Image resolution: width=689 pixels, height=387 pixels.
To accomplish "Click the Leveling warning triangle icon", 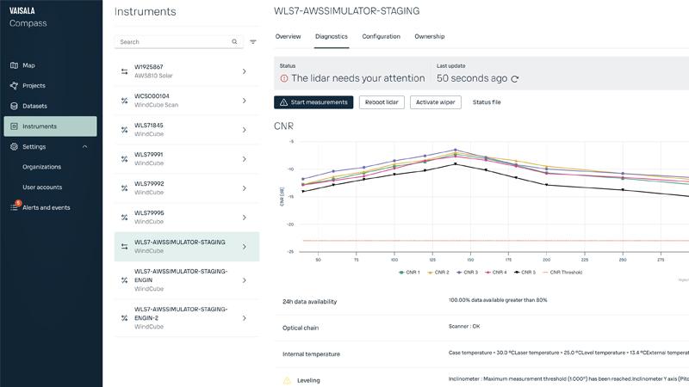I will [x=287, y=379].
